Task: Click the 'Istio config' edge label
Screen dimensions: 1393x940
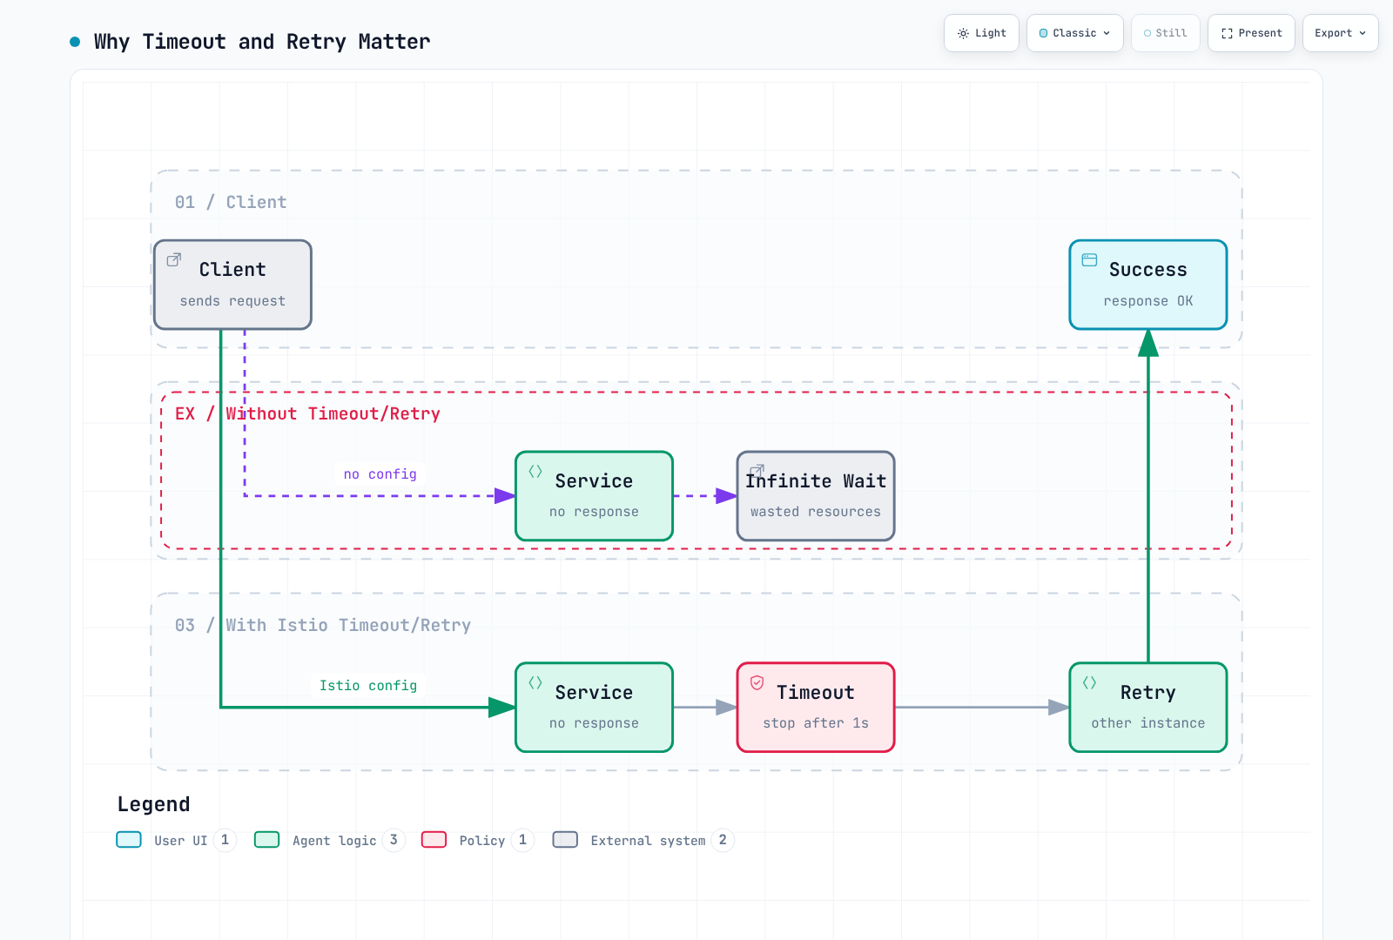Action: point(368,686)
